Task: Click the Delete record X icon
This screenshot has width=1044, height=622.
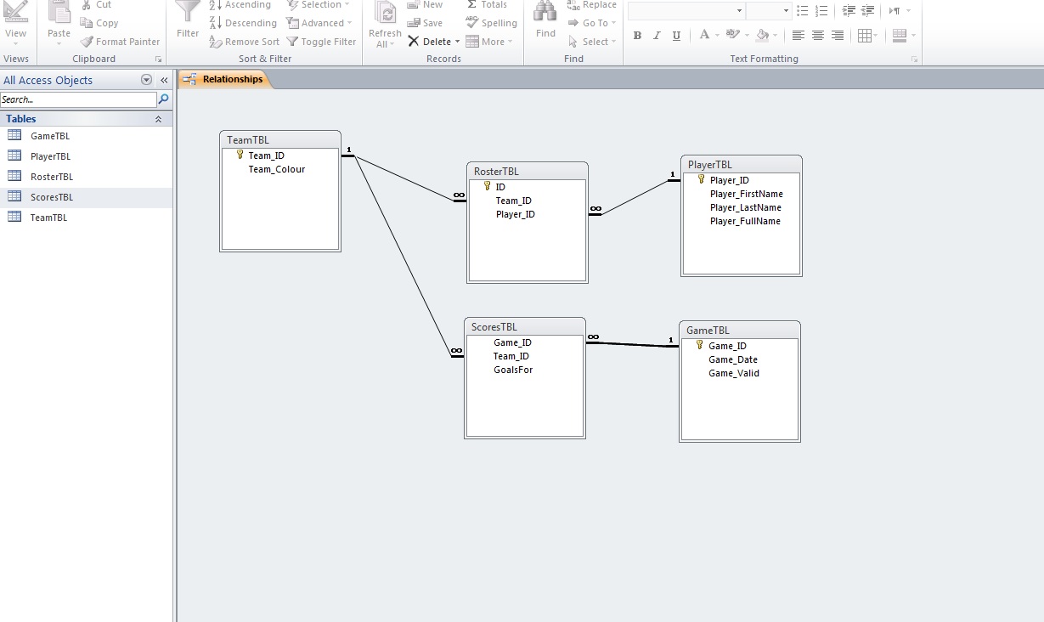Action: pos(414,42)
